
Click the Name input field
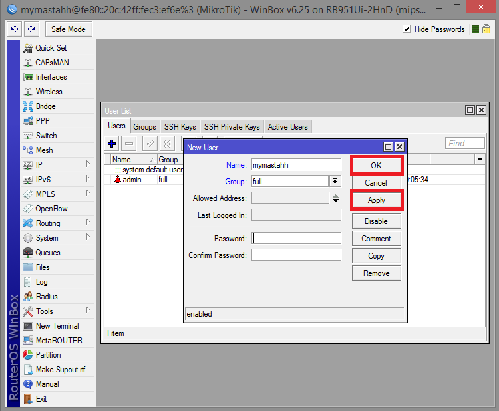coord(296,165)
